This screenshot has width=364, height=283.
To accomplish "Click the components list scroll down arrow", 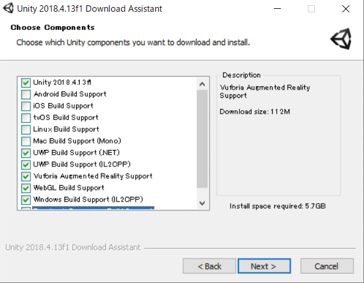I will pos(202,203).
